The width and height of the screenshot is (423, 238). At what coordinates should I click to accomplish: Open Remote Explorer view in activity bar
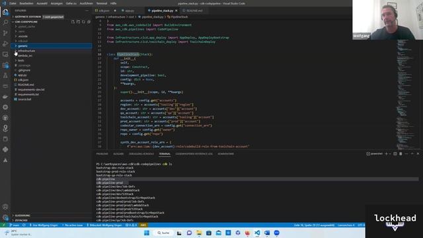(5, 54)
